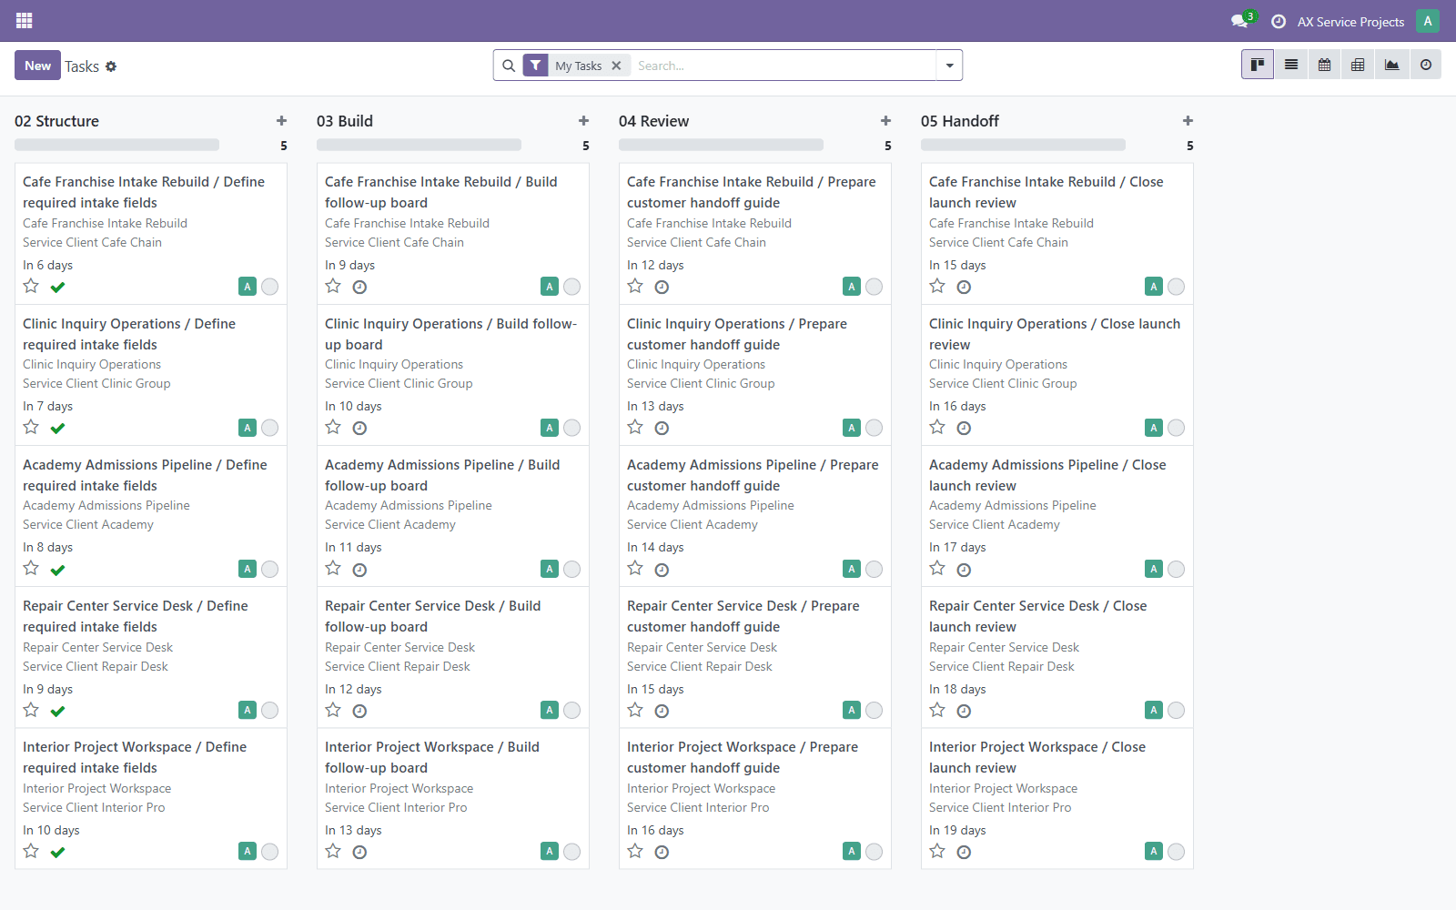Screen dimensions: 1456x910
Task: Remove the My Tasks filter
Action: pos(616,66)
